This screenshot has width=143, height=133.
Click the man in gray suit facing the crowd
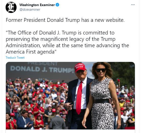tap(57, 121)
